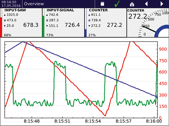Click INPUT-SAW minimum value 25.0
This screenshot has height=126, width=169.
(x=10, y=26)
